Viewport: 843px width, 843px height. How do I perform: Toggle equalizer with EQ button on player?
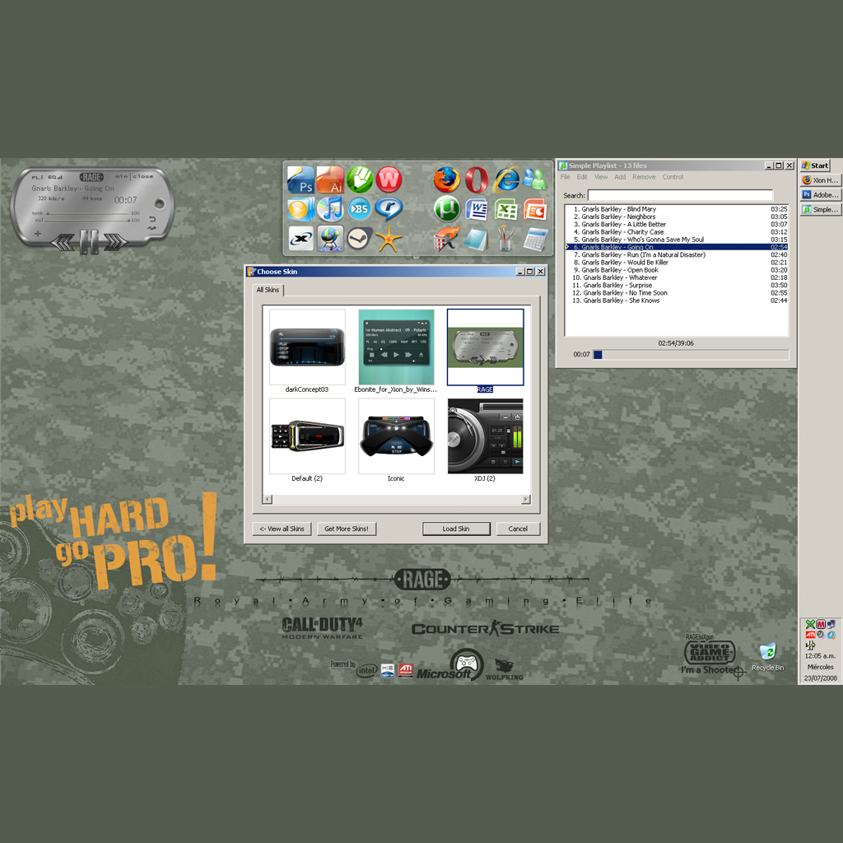click(x=55, y=177)
